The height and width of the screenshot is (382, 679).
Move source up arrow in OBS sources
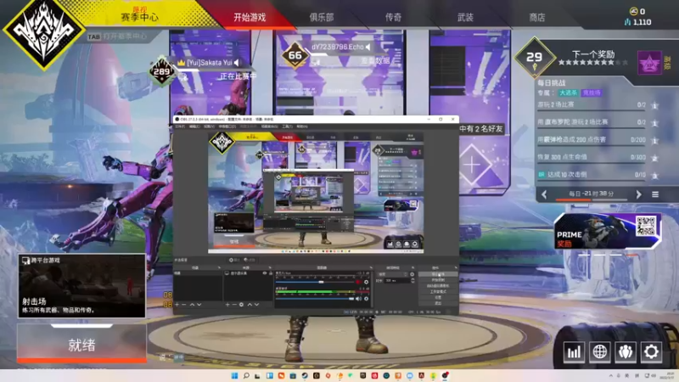coord(250,305)
